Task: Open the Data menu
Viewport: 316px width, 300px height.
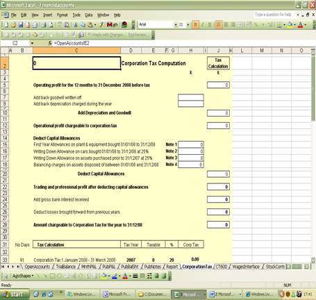Action: tap(89, 15)
